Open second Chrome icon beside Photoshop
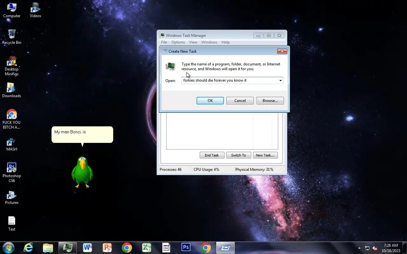Screen dimensions: 407x254 click(x=206, y=248)
